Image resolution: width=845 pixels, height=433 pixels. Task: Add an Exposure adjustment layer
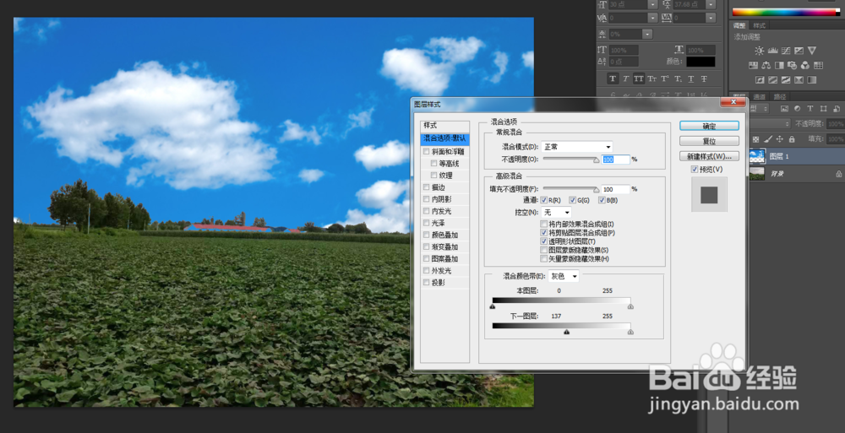[x=799, y=51]
